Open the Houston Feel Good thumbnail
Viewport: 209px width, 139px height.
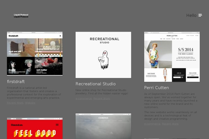(35, 128)
